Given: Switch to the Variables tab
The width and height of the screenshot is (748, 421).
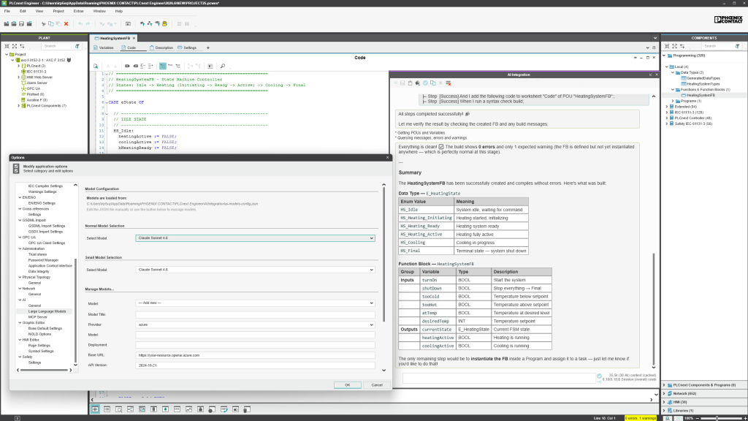Looking at the screenshot, I should [x=104, y=48].
